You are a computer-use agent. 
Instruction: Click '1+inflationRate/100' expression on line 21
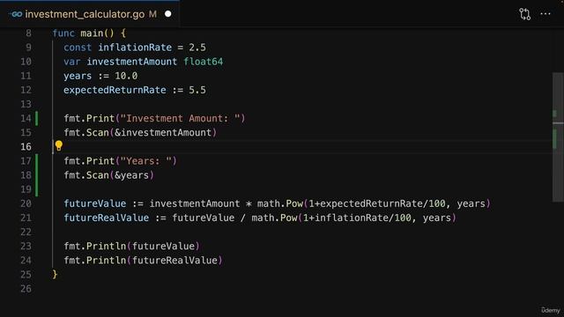coord(357,217)
